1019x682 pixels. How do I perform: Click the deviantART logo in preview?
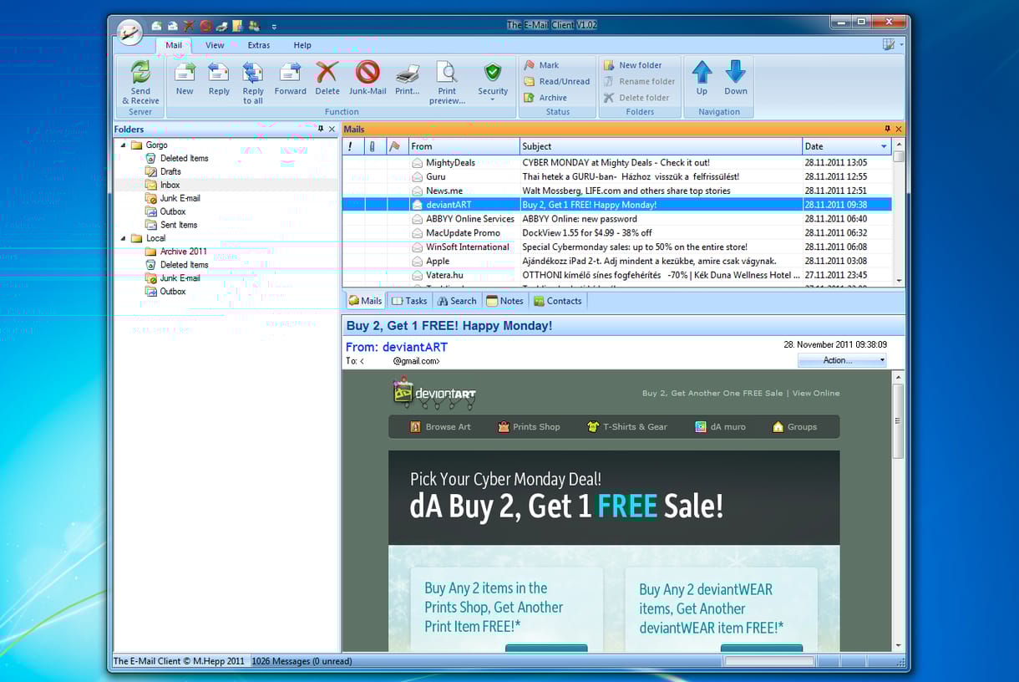(434, 393)
